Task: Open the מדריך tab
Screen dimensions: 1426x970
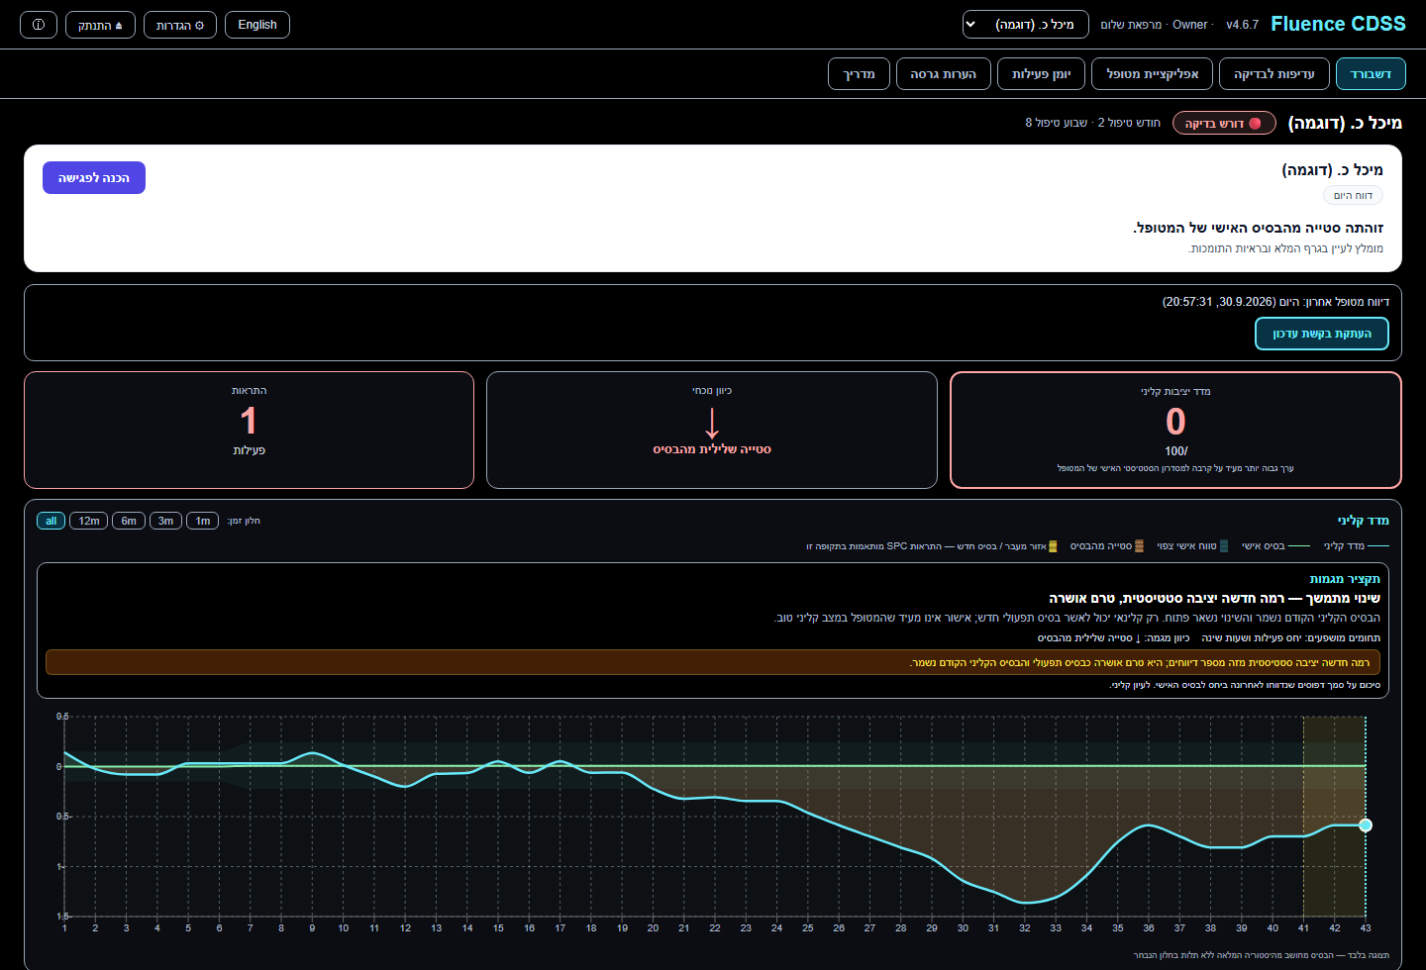Action: 859,74
